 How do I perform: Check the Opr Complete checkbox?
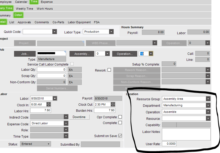click(x=120, y=117)
